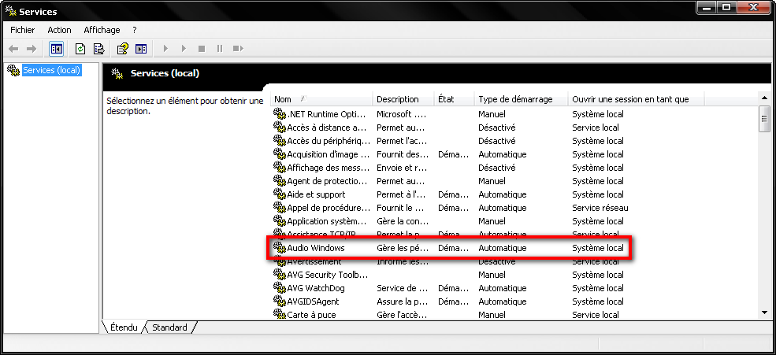
Task: Open the Affichage menu
Action: click(x=102, y=30)
